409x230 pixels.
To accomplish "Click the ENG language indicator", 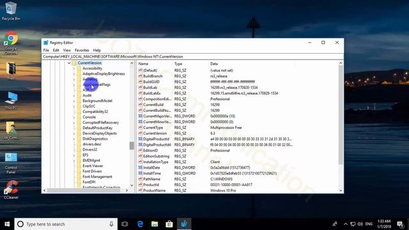I will click(x=369, y=224).
